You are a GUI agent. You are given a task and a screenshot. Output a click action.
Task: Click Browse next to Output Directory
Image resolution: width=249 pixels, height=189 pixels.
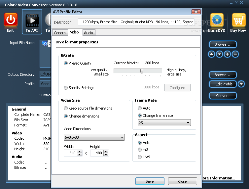(223, 75)
